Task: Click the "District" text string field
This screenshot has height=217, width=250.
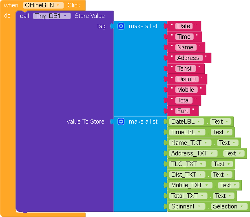Action: [187, 79]
